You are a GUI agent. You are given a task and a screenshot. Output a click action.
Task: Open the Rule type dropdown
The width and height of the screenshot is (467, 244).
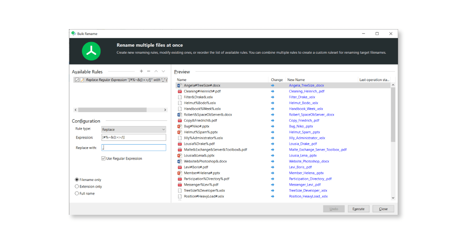pos(133,129)
